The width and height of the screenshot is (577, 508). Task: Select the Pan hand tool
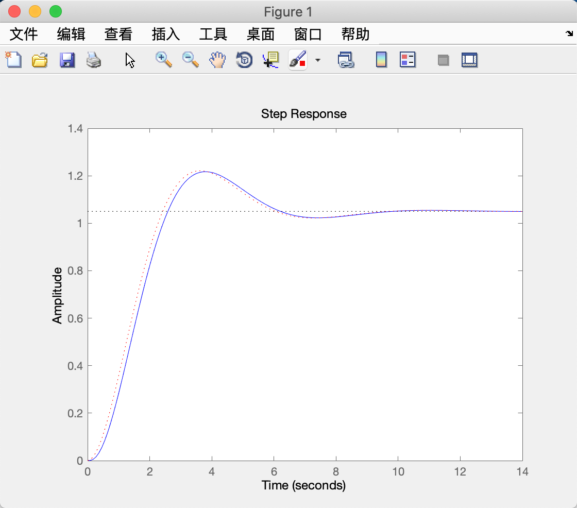(217, 60)
